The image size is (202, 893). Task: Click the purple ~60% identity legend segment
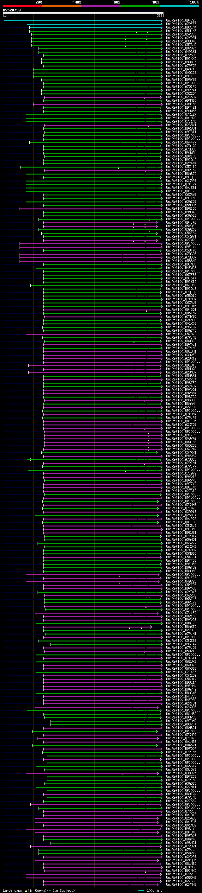tap(101, 6)
